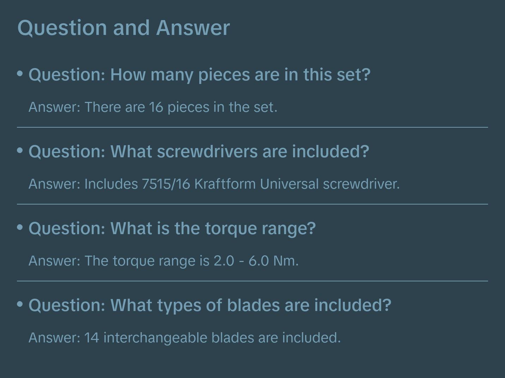Click the question "How many pieces are in this set?"
Viewport: 505px width, 378px height.
tap(199, 75)
